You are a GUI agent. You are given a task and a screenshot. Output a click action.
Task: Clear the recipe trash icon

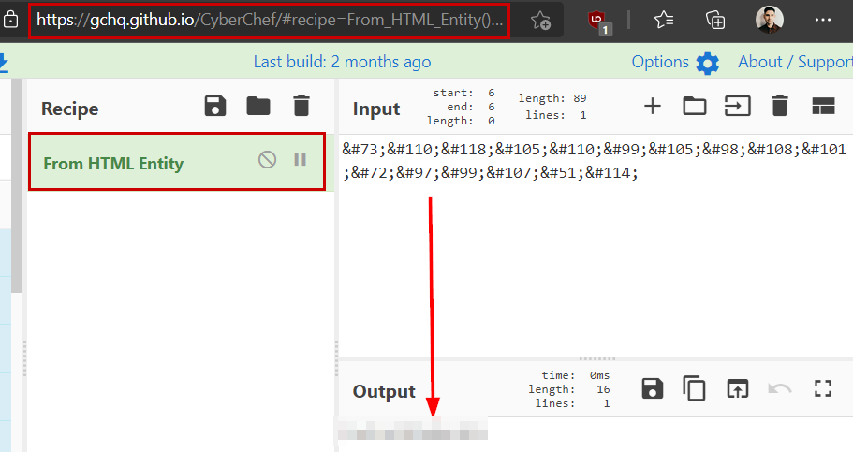(301, 106)
